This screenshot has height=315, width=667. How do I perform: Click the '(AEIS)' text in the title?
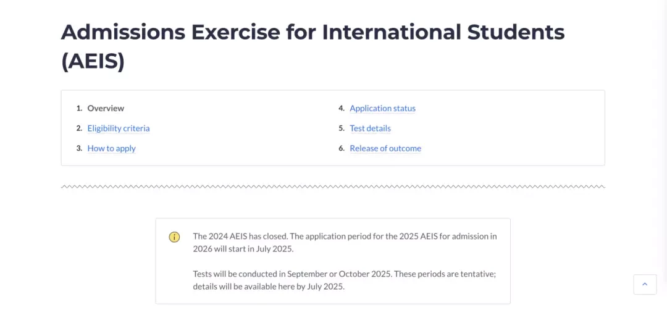(93, 62)
